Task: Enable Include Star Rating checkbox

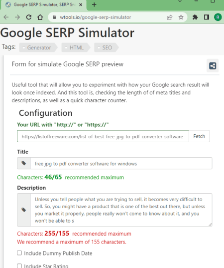Action: point(19,266)
